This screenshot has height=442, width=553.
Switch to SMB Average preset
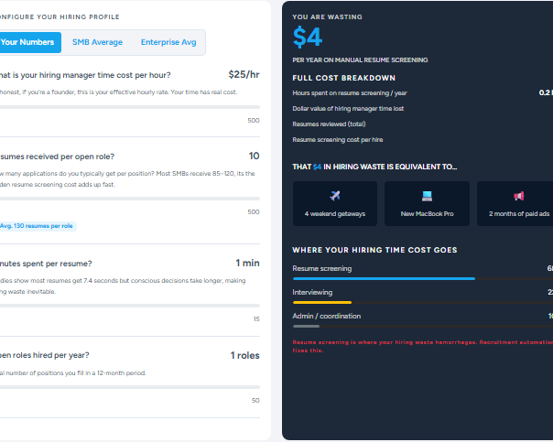coord(97,42)
